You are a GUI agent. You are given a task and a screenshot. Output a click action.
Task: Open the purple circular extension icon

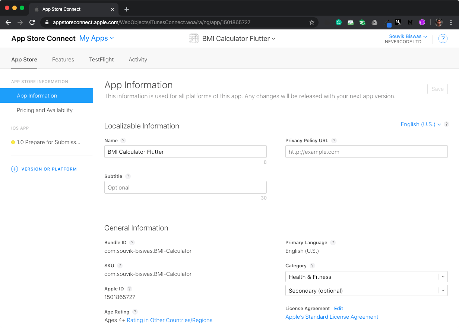422,22
